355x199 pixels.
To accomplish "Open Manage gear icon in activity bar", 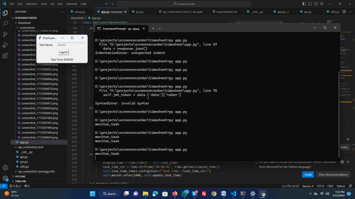I will click(x=5, y=179).
